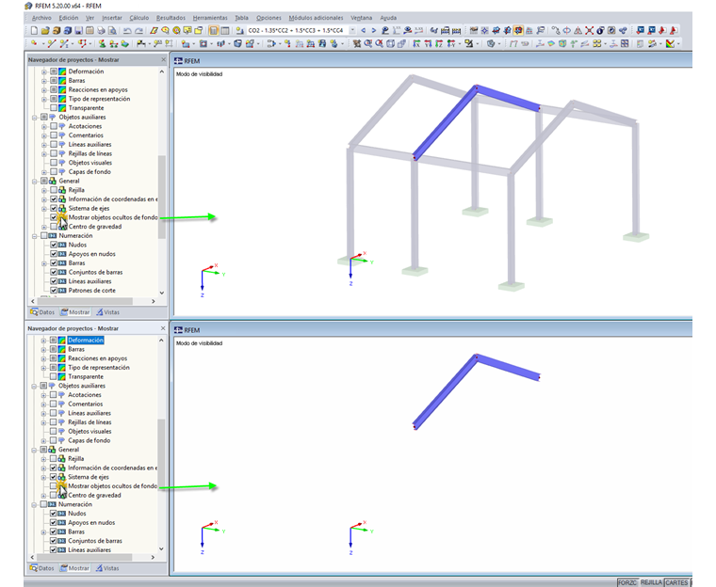Toggle 'Conjuntos de barras' checkbox in lower navigator
The height and width of the screenshot is (587, 716).
[54, 541]
